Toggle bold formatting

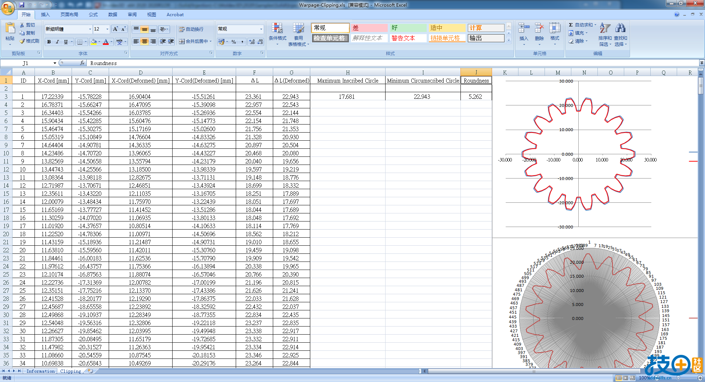point(49,42)
